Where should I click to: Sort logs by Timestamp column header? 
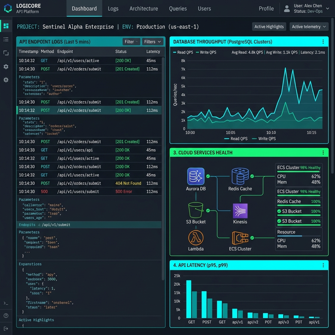click(x=28, y=51)
